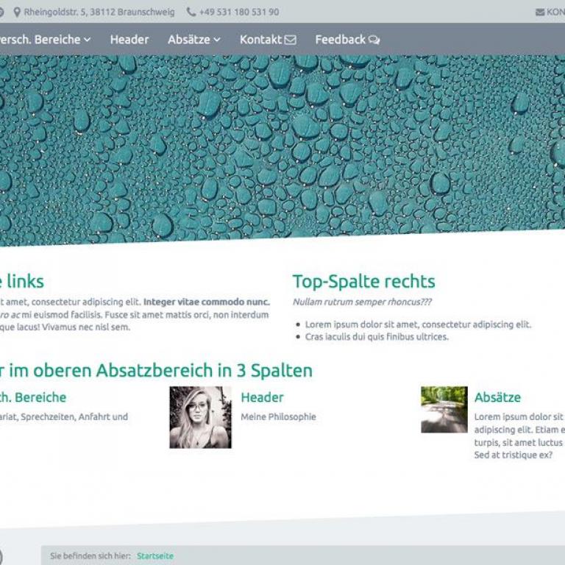Open the Header menu item
The height and width of the screenshot is (565, 565).
point(129,40)
